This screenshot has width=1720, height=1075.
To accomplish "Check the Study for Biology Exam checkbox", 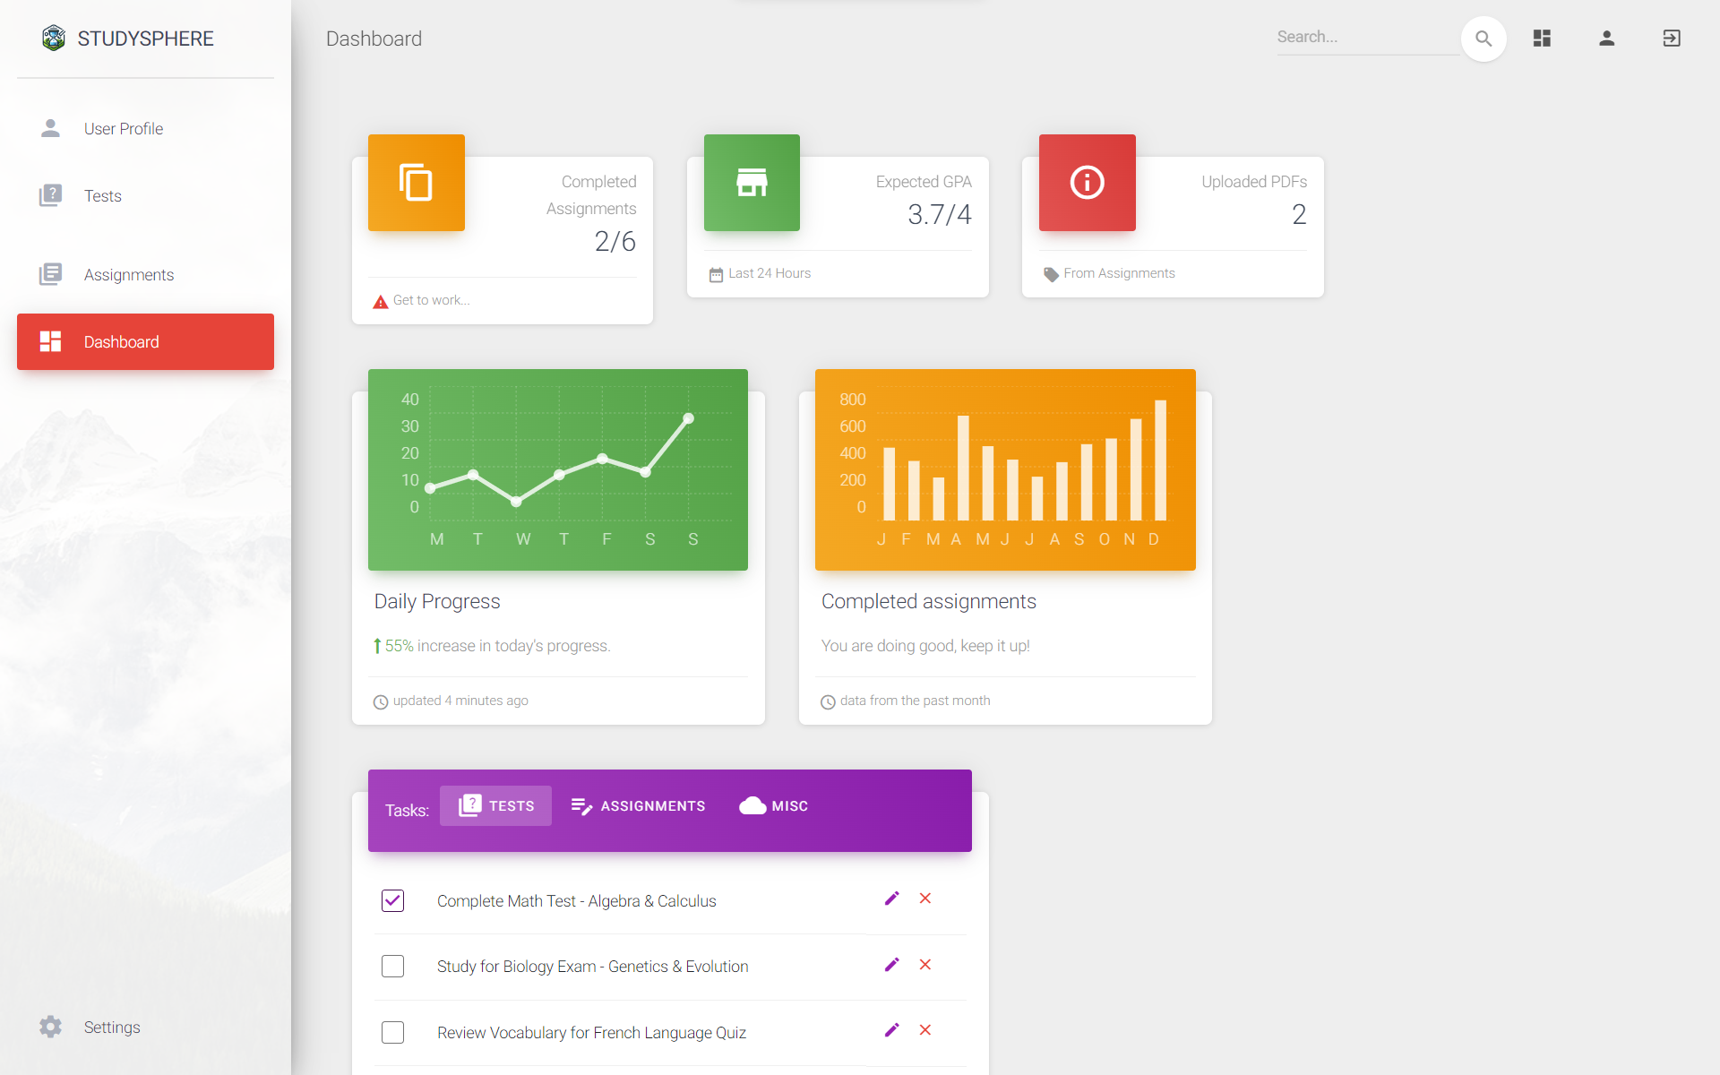I will tap(392, 966).
